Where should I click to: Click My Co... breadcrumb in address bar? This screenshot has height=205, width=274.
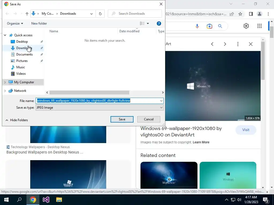[x=48, y=14]
